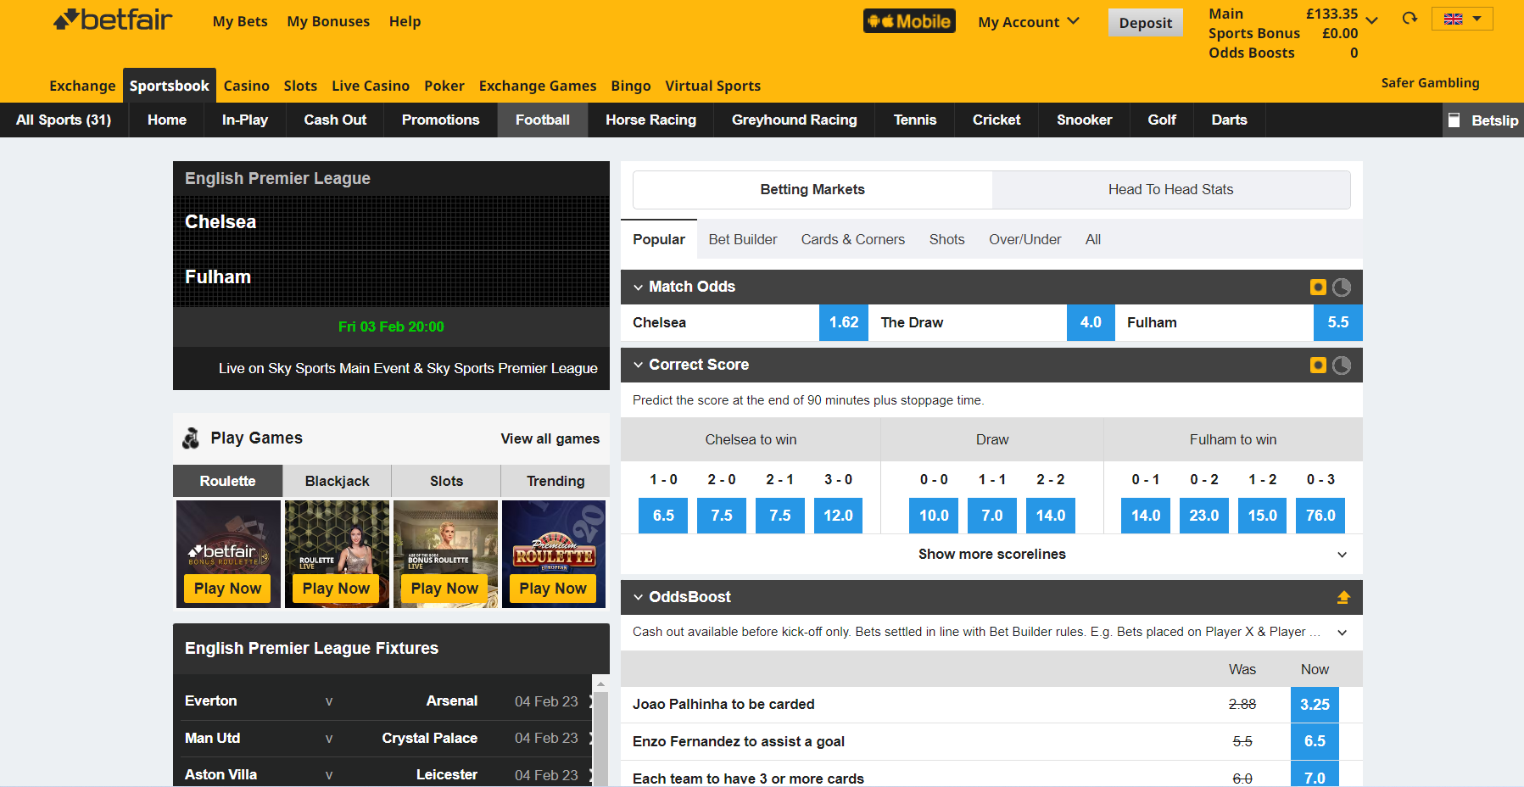Click the Mobile app badge
This screenshot has height=787, width=1524.
pos(909,21)
